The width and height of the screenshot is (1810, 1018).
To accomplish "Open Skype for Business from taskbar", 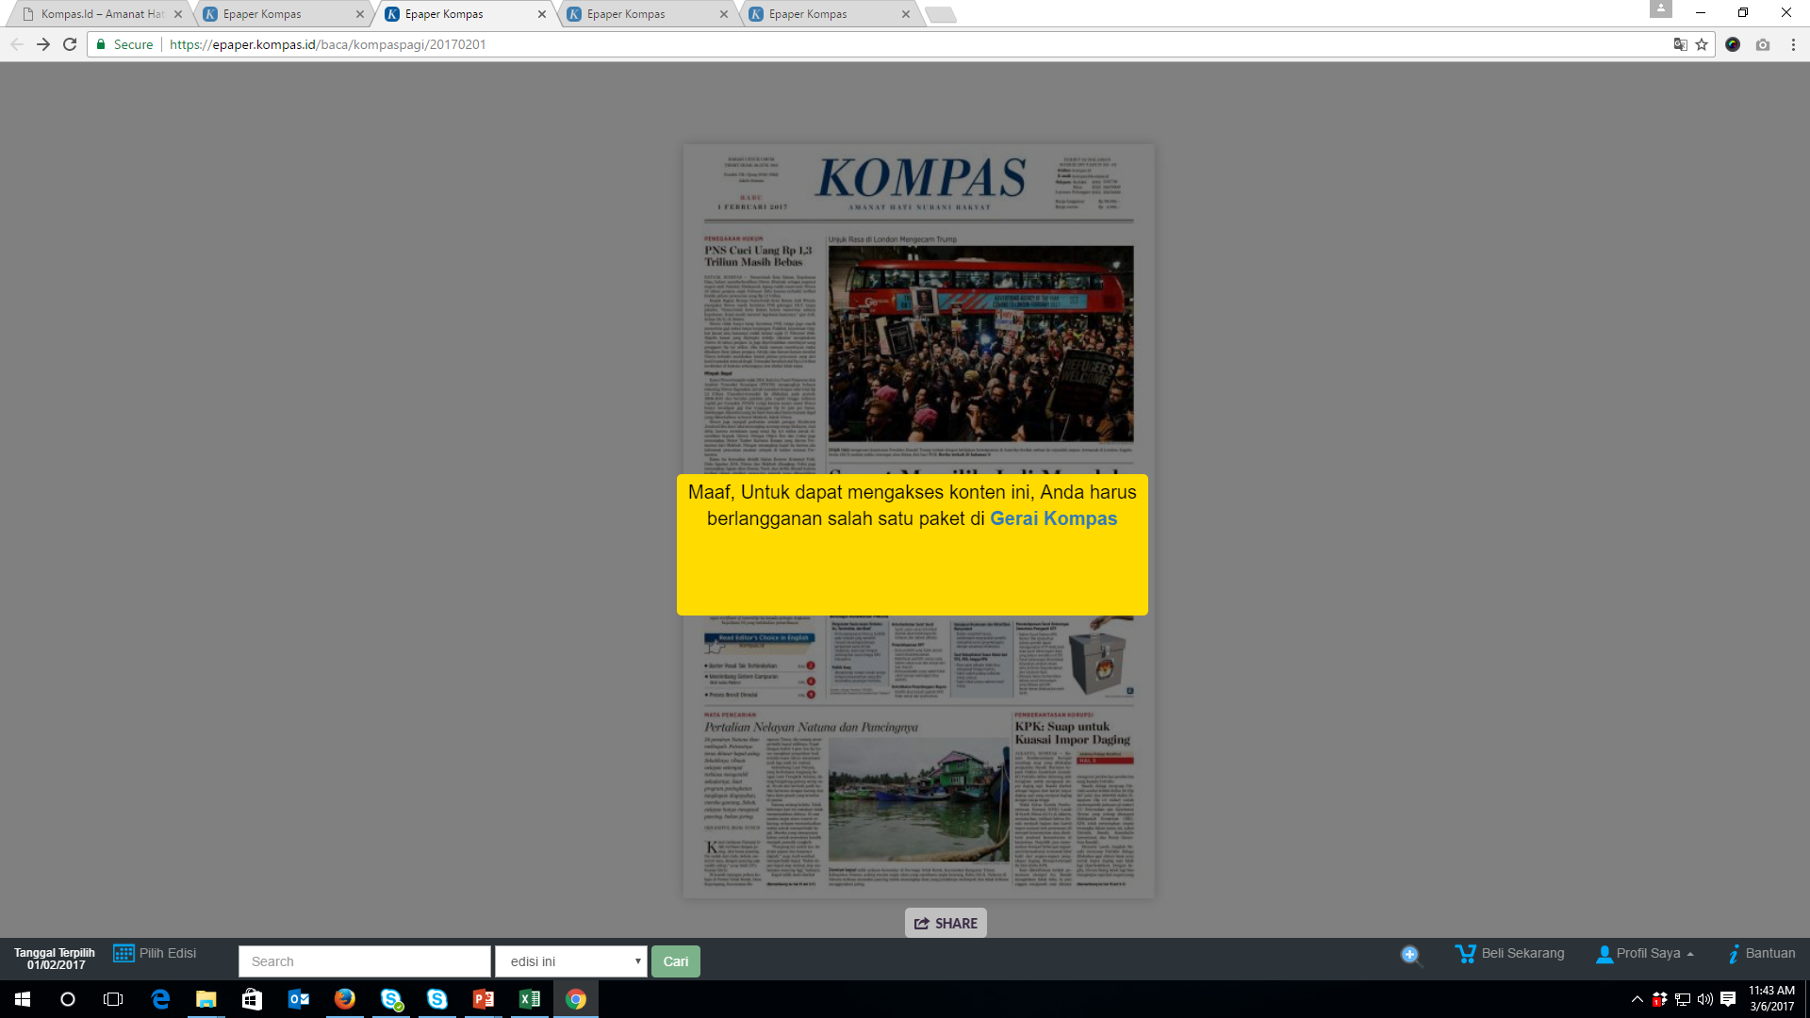I will click(390, 999).
